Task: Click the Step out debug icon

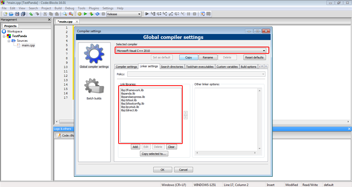Action: click(171, 14)
